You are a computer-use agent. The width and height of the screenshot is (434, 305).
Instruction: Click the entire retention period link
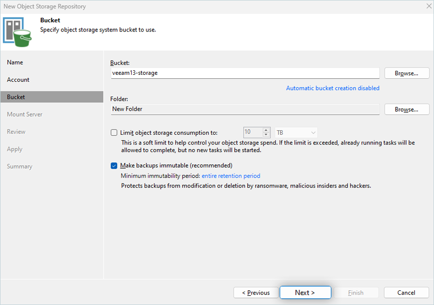[231, 176]
